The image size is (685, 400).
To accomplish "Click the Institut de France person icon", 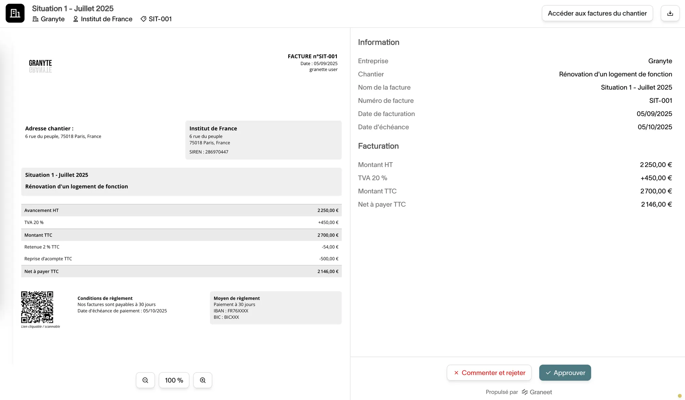I will [76, 19].
